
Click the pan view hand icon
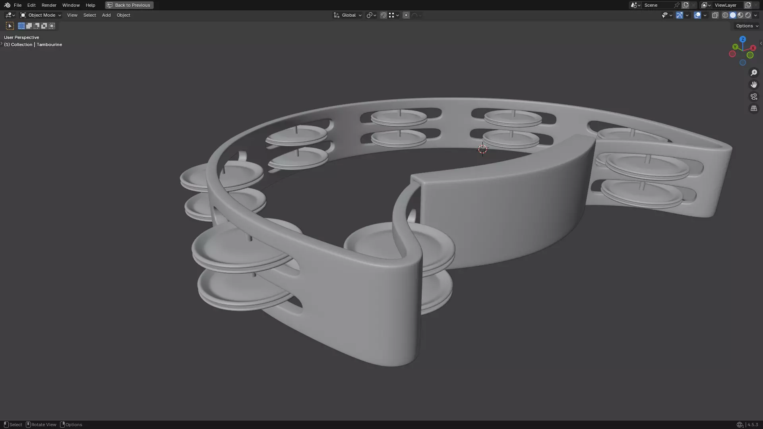point(754,85)
